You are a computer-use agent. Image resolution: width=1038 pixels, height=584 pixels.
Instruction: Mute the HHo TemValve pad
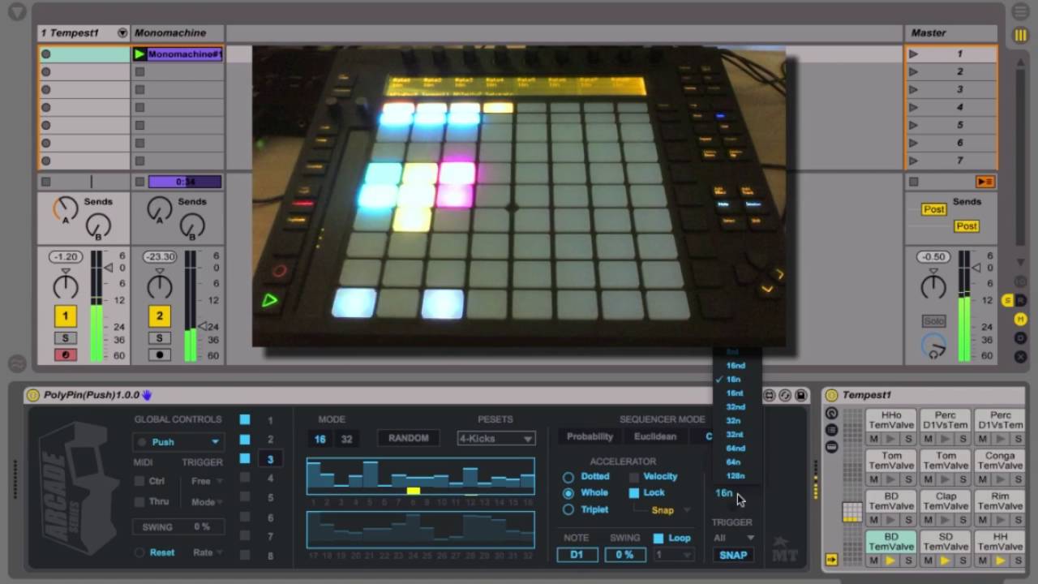[x=873, y=439]
